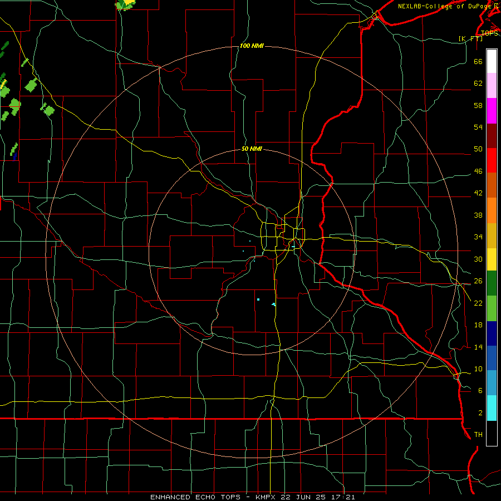Click the bright red legend swatch

click(492, 160)
